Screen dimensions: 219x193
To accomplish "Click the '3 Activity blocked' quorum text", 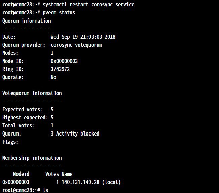I will point(75,134).
